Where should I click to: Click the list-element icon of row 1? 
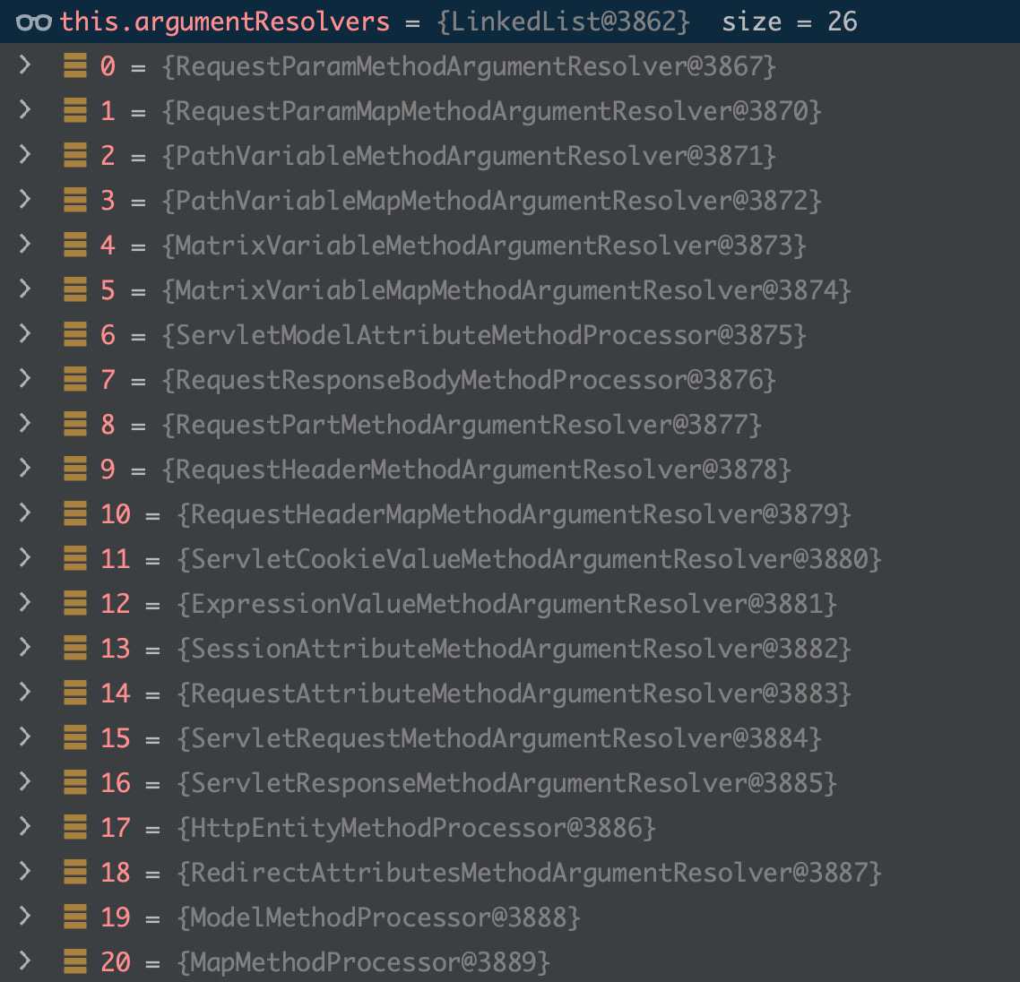pyautogui.click(x=74, y=110)
